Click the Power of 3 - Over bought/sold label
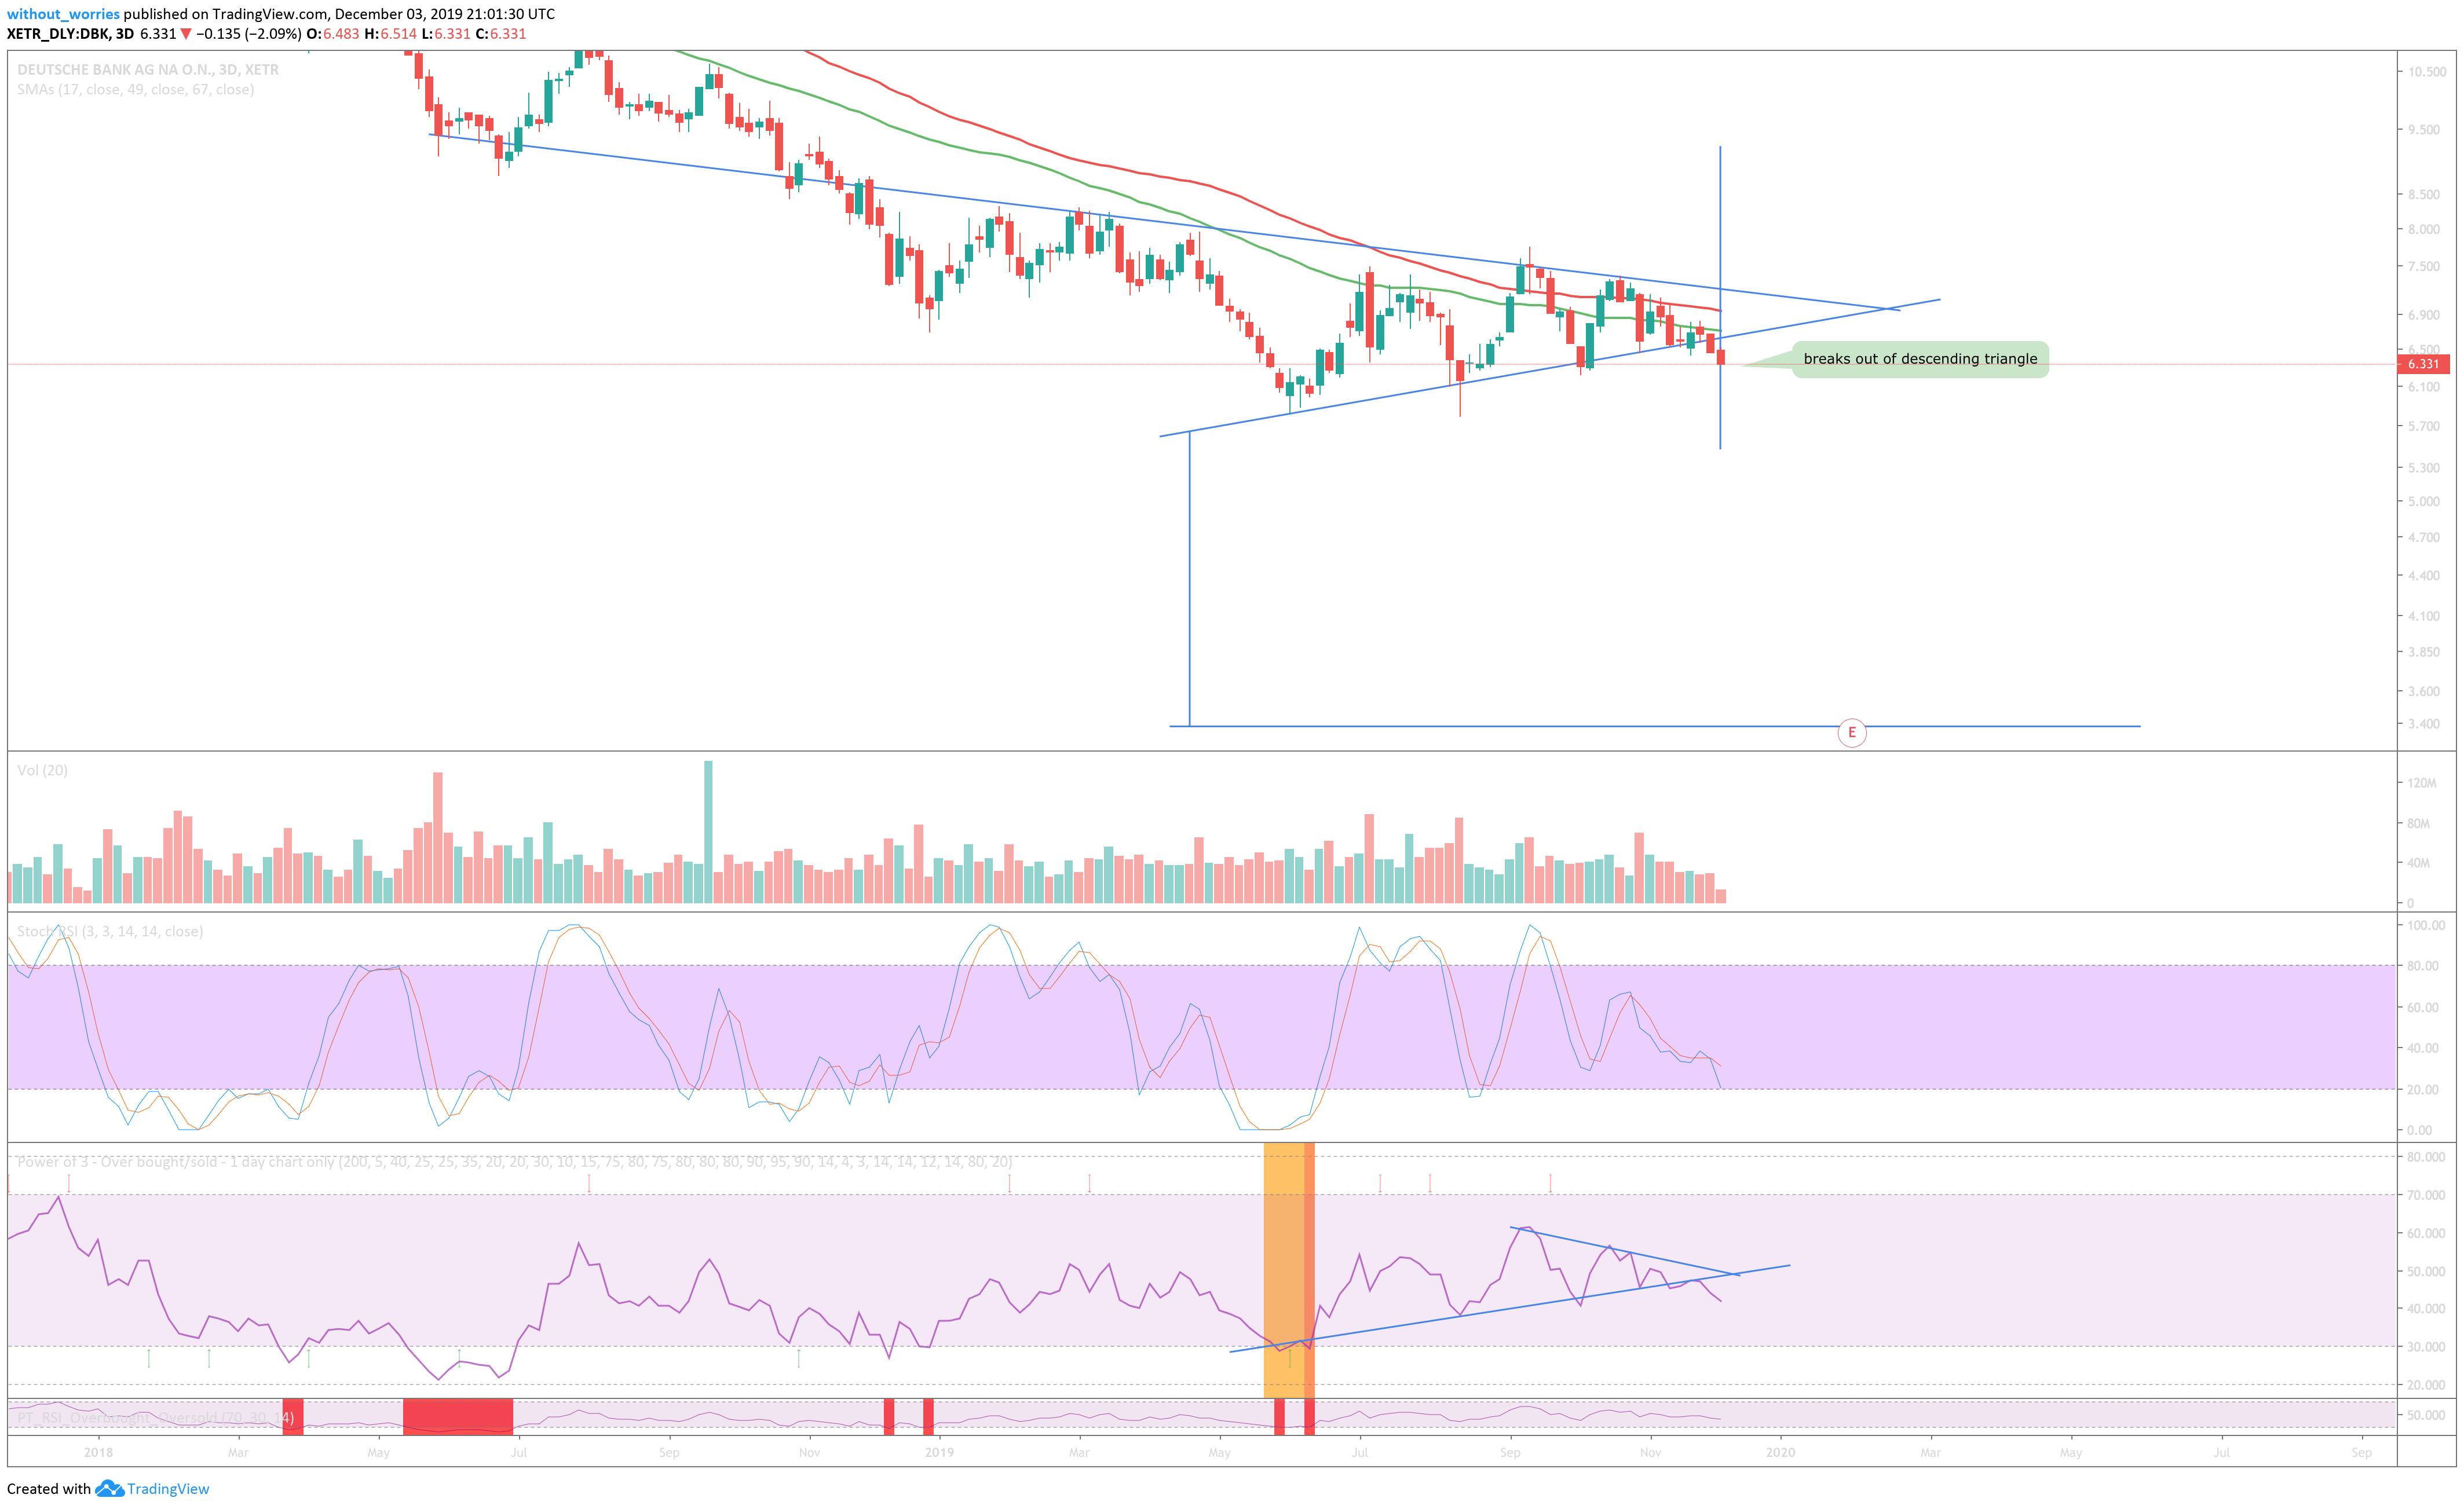2464x1509 pixels. coord(514,1162)
